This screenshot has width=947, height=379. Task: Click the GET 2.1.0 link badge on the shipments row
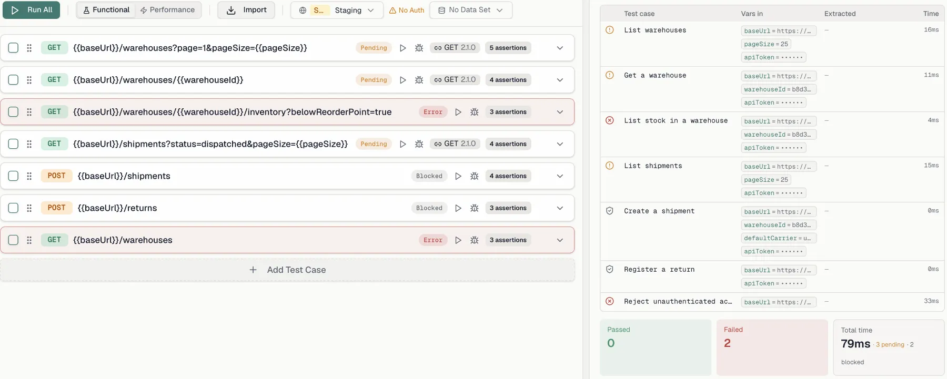455,144
